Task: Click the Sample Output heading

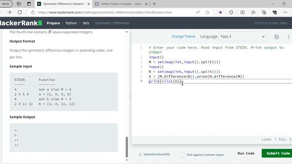Action: pos(22,117)
